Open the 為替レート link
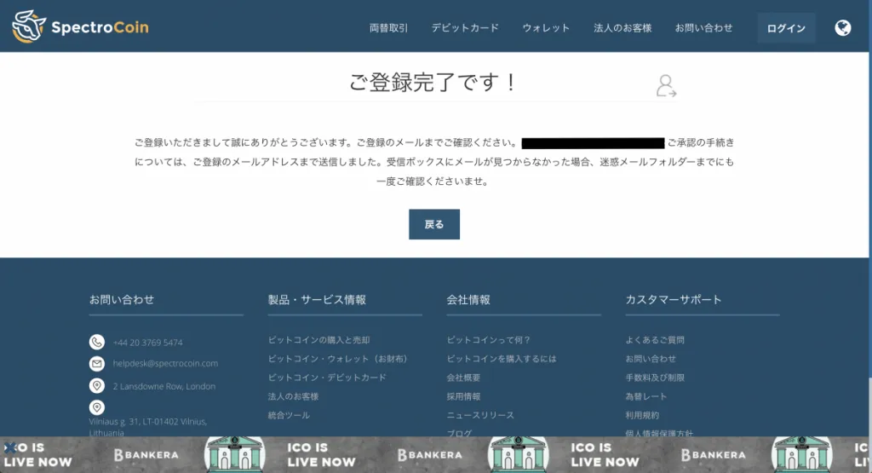Viewport: 872px width, 473px height. (x=645, y=396)
